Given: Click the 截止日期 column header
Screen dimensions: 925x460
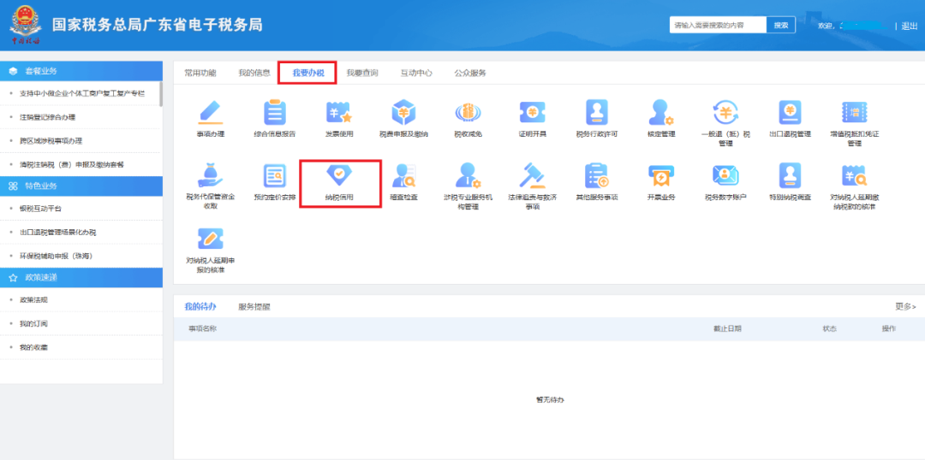Looking at the screenshot, I should click(727, 328).
